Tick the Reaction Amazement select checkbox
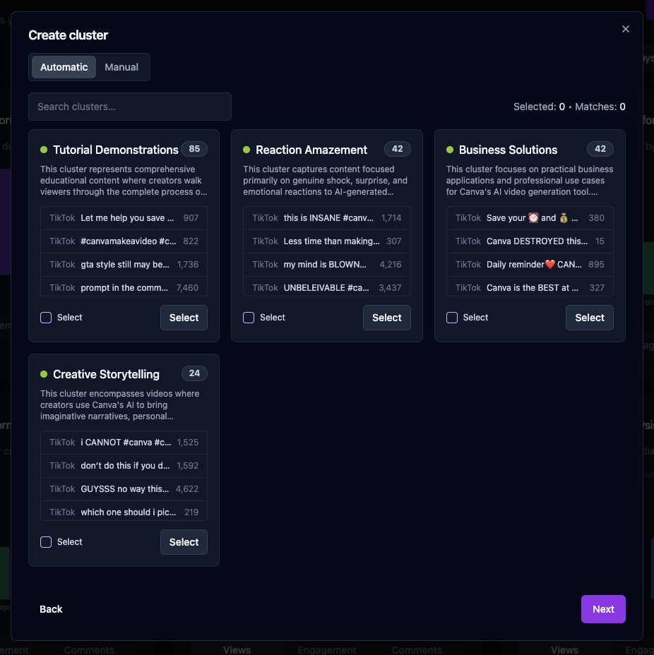The height and width of the screenshot is (655, 654). [x=249, y=318]
